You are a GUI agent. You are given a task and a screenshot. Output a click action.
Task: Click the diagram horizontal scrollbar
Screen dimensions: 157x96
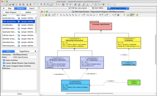click(89, 93)
